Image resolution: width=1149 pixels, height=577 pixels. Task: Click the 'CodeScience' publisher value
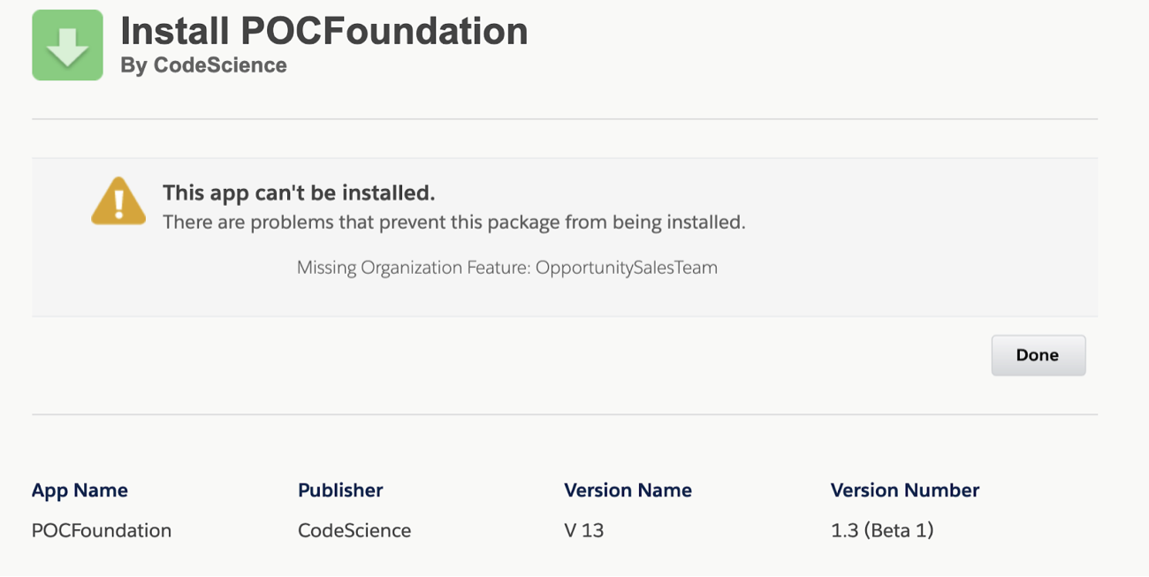point(354,530)
